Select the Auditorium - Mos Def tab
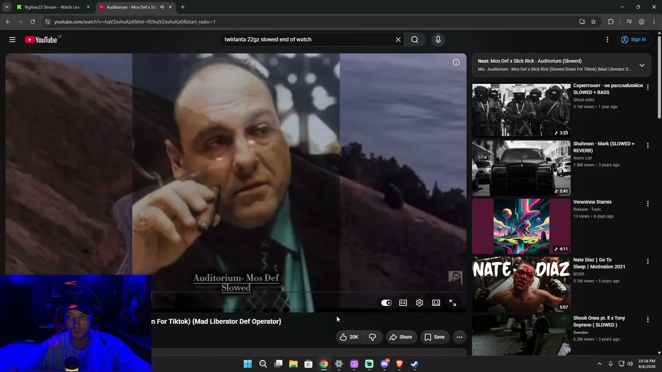662x372 pixels. coord(131,7)
